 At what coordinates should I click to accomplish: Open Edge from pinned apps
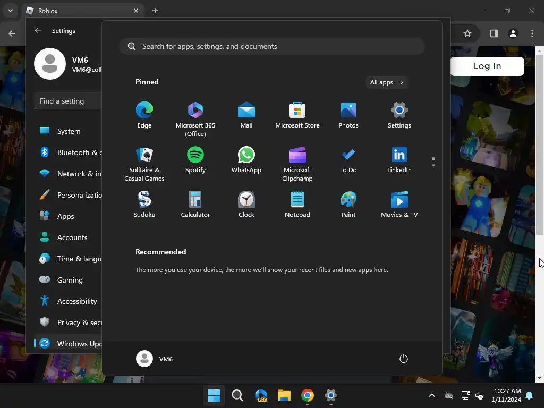144,115
